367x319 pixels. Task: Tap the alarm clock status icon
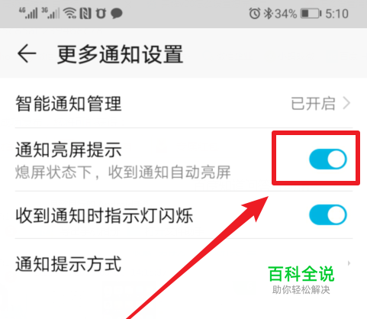pyautogui.click(x=255, y=13)
